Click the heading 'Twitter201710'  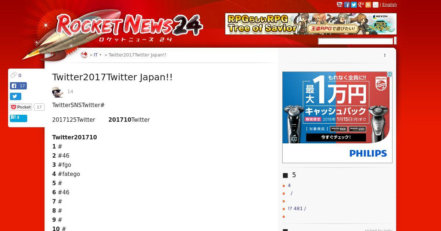click(75, 137)
